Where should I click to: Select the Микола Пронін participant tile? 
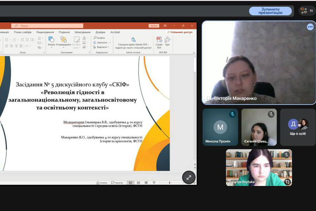point(220,127)
